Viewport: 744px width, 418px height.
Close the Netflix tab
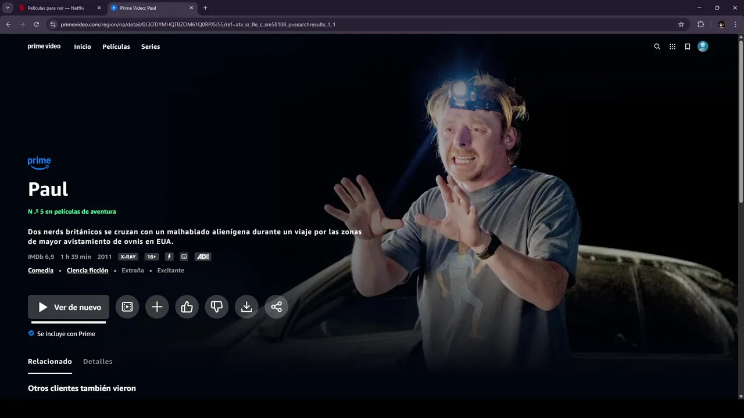pos(99,8)
